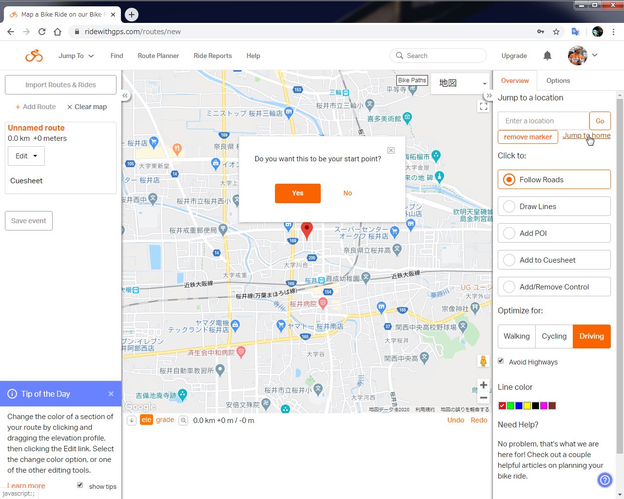Collapse the left panel with double-chevron
The height and width of the screenshot is (499, 624).
pos(125,96)
